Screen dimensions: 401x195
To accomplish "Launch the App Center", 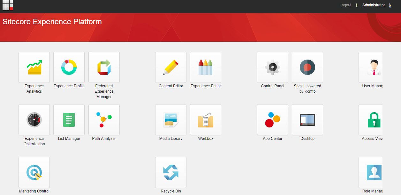I will click(x=273, y=120).
